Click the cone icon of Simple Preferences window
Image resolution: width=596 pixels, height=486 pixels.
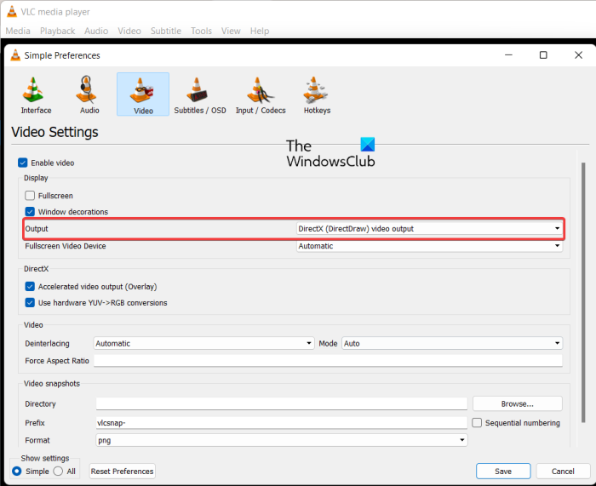(15, 55)
